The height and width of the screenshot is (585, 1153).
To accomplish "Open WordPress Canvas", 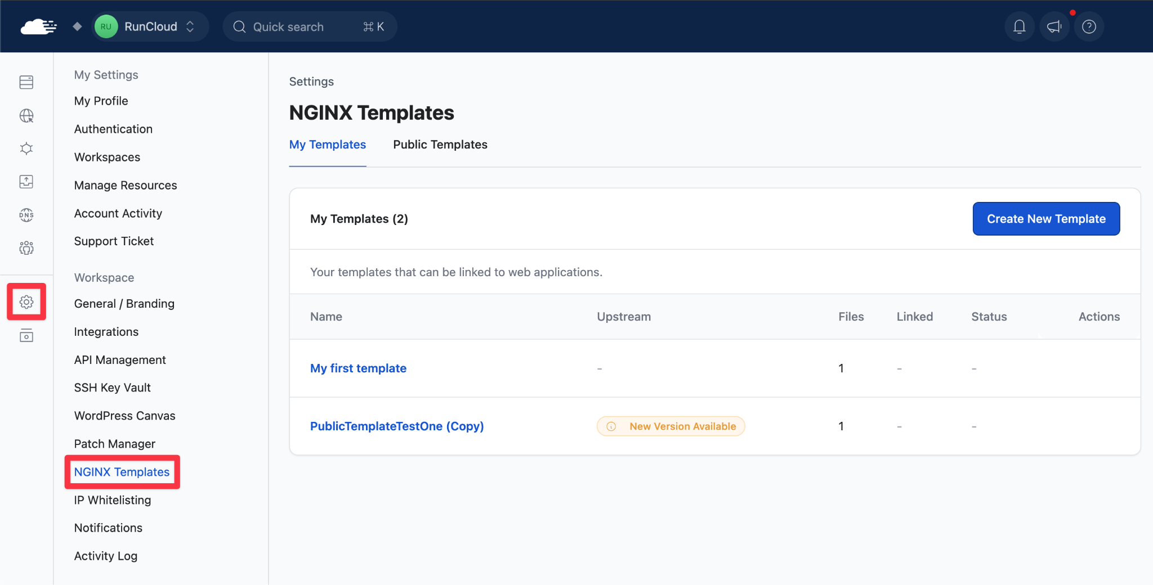I will pos(125,416).
